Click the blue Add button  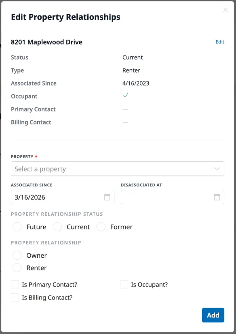click(213, 315)
